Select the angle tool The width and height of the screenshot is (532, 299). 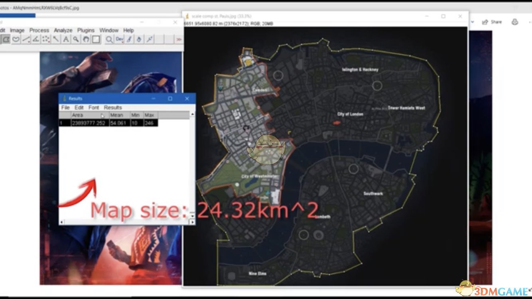36,39
